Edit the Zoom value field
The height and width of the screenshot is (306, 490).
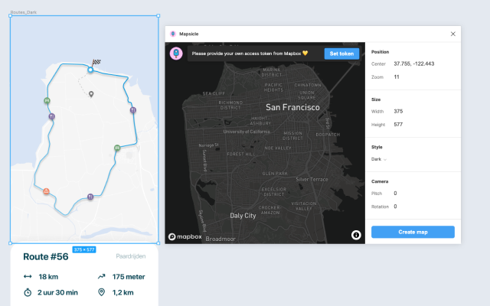pos(397,76)
